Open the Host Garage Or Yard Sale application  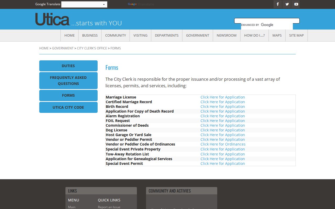point(223,135)
